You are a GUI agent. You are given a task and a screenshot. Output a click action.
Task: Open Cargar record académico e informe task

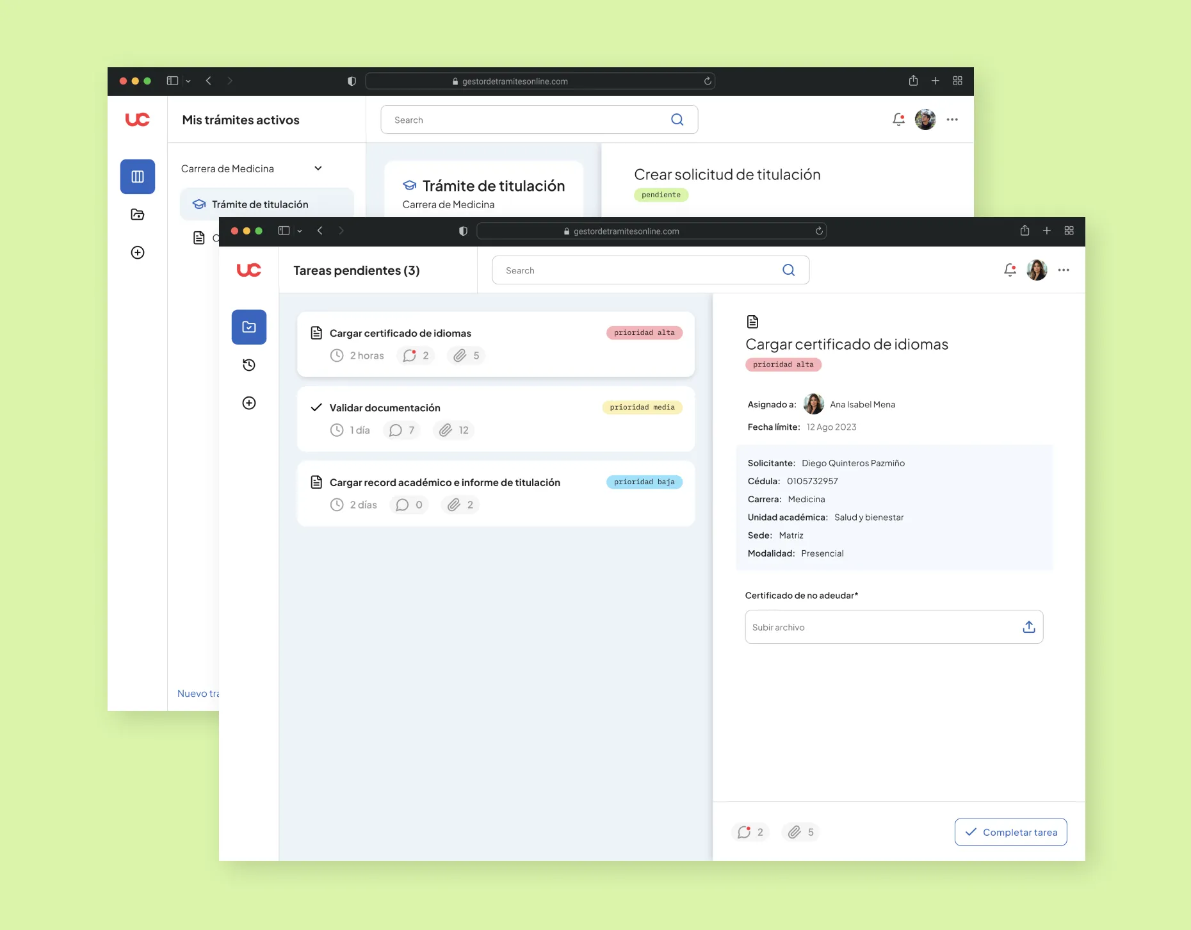(x=496, y=493)
